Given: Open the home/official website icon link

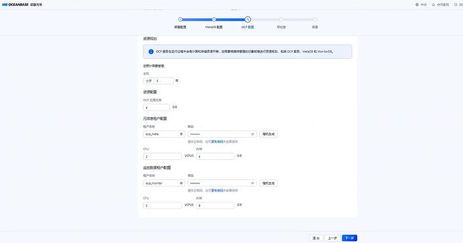Looking at the screenshot, I should [x=433, y=5].
